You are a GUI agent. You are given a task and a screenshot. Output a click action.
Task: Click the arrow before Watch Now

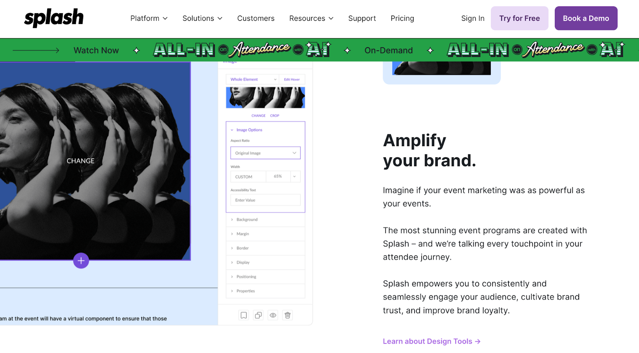36,50
